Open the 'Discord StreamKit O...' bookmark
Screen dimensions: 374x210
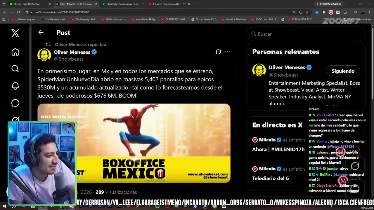[x=205, y=20]
